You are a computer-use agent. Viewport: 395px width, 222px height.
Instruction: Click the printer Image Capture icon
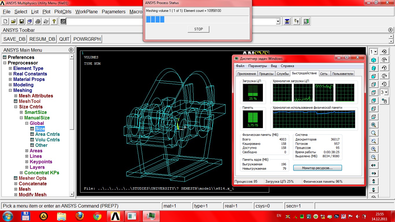38,21
